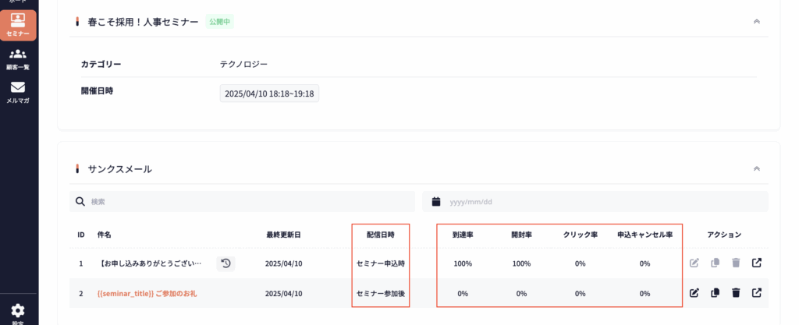Click the 配信日時 column header
The height and width of the screenshot is (325, 799).
click(380, 235)
